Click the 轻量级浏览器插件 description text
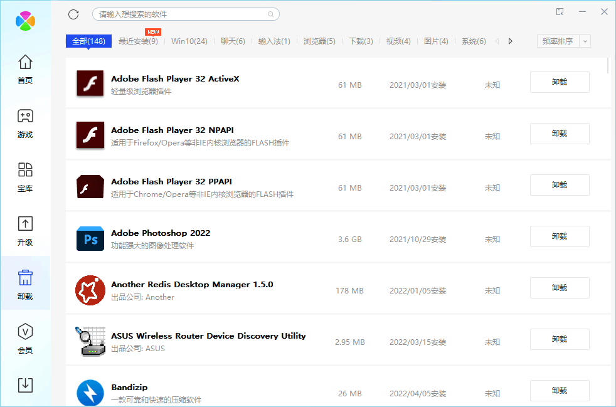Viewport: 616px width, 407px height. 141,91
